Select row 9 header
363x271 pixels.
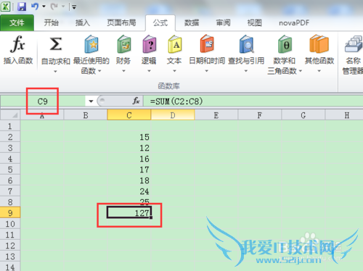[10, 213]
